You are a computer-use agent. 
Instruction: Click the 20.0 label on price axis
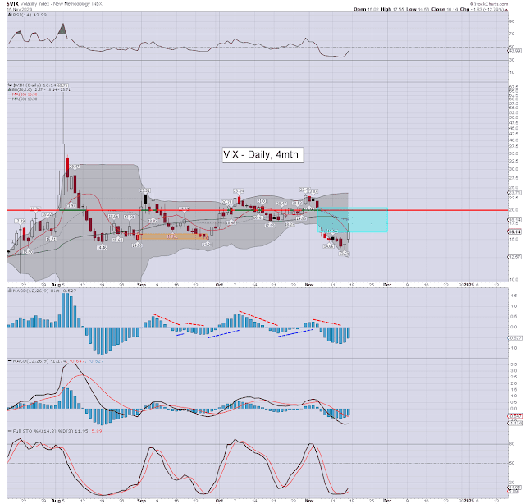tap(514, 210)
